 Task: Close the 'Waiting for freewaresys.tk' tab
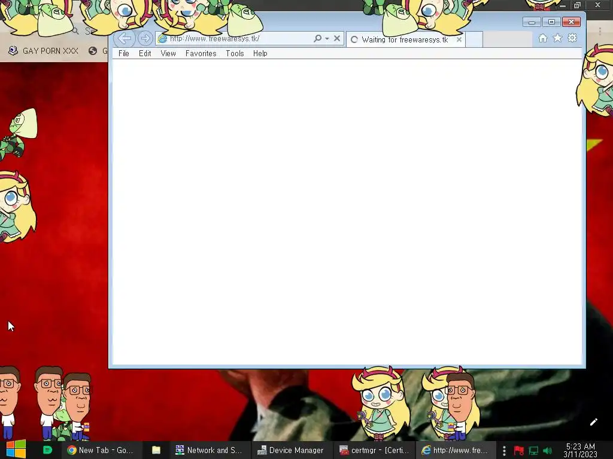pyautogui.click(x=459, y=39)
